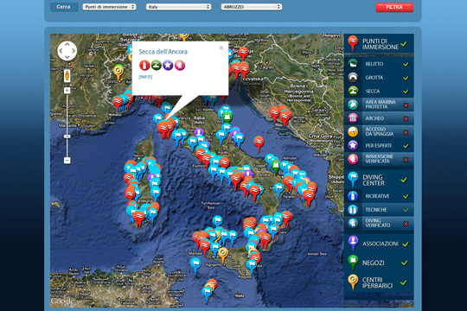Screen dimensions: 467x311
Task: Toggle the Diving Center checkmark
Action: click(404, 180)
